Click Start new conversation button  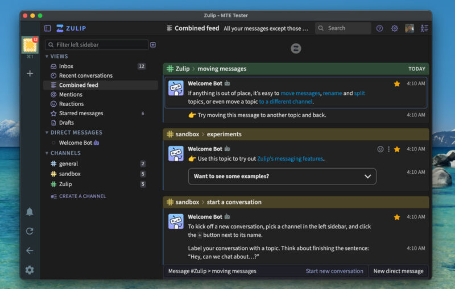(334, 271)
